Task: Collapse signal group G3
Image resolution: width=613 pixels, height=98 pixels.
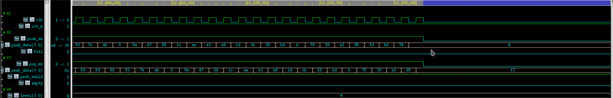Action: [4, 58]
